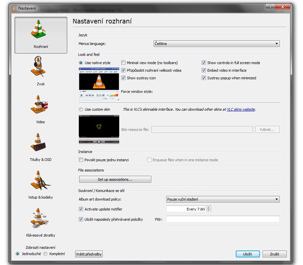Toggle Embed video in interface checkbox
The image size is (303, 265).
coord(204,70)
